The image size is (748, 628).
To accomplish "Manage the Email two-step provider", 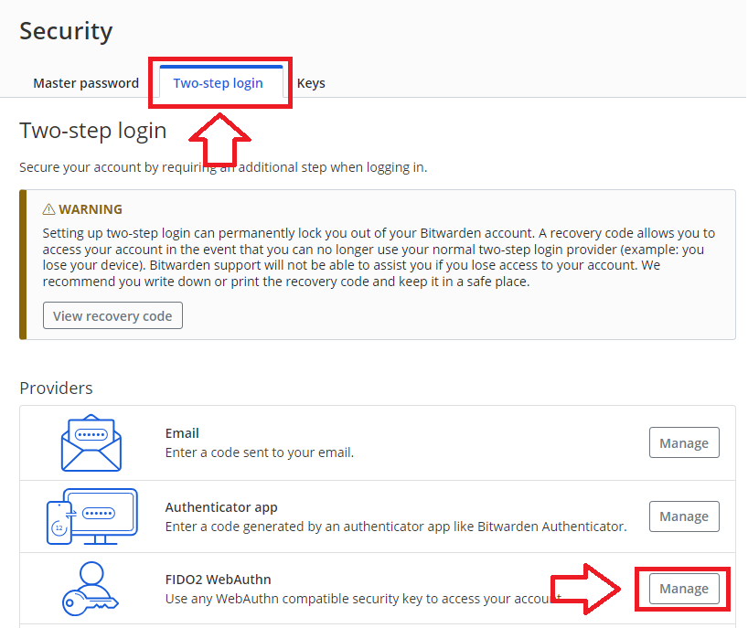I will (684, 443).
